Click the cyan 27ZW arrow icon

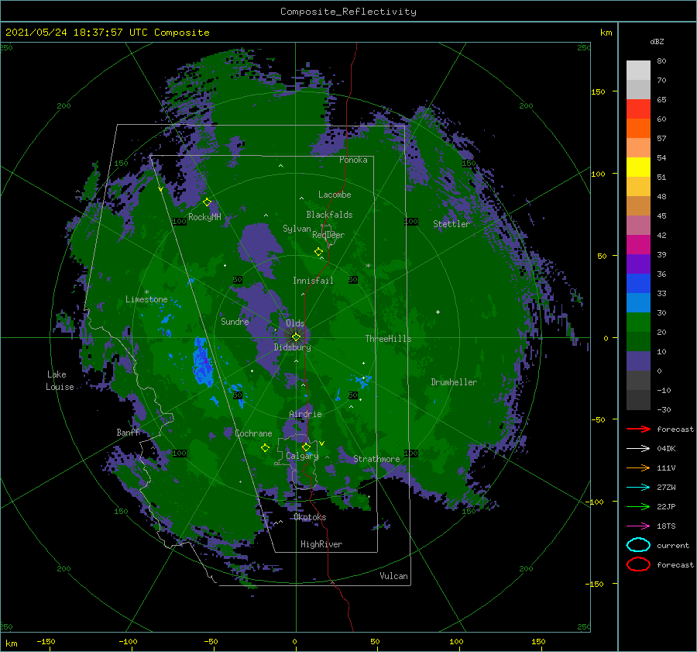[638, 487]
